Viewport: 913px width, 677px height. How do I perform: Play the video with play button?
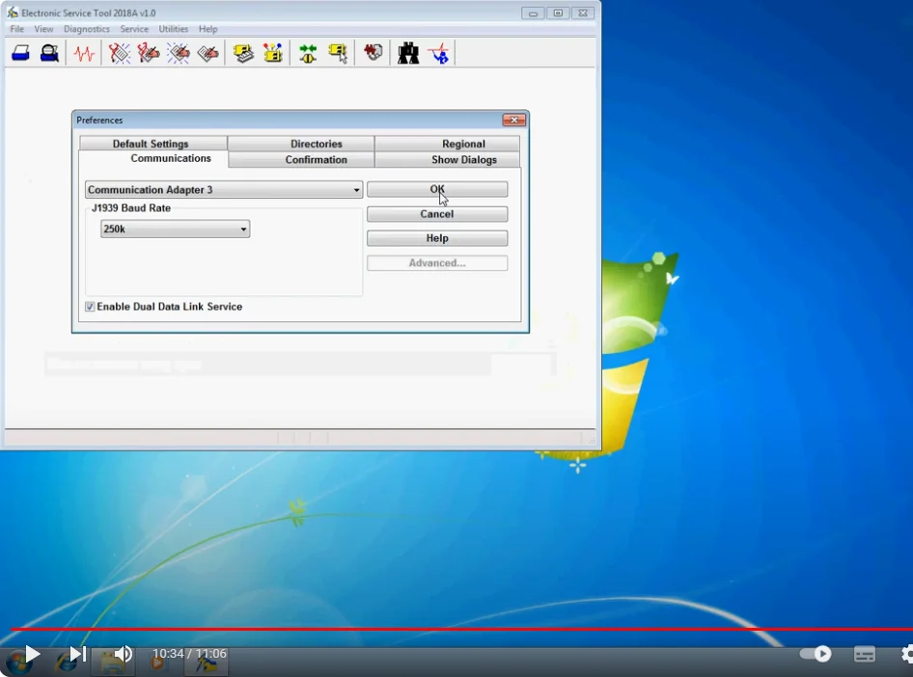[x=32, y=654]
